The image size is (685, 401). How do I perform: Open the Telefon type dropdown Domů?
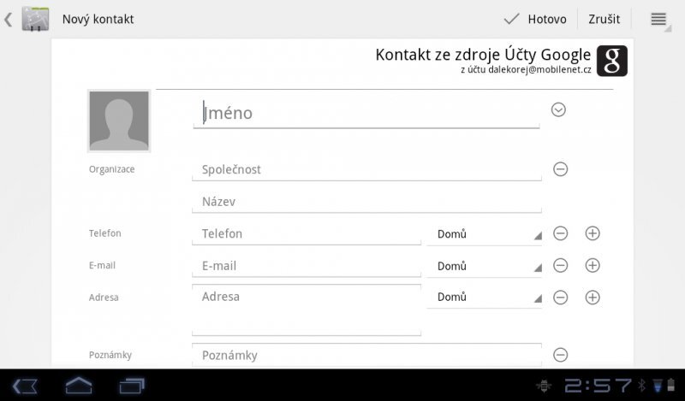pyautogui.click(x=484, y=234)
